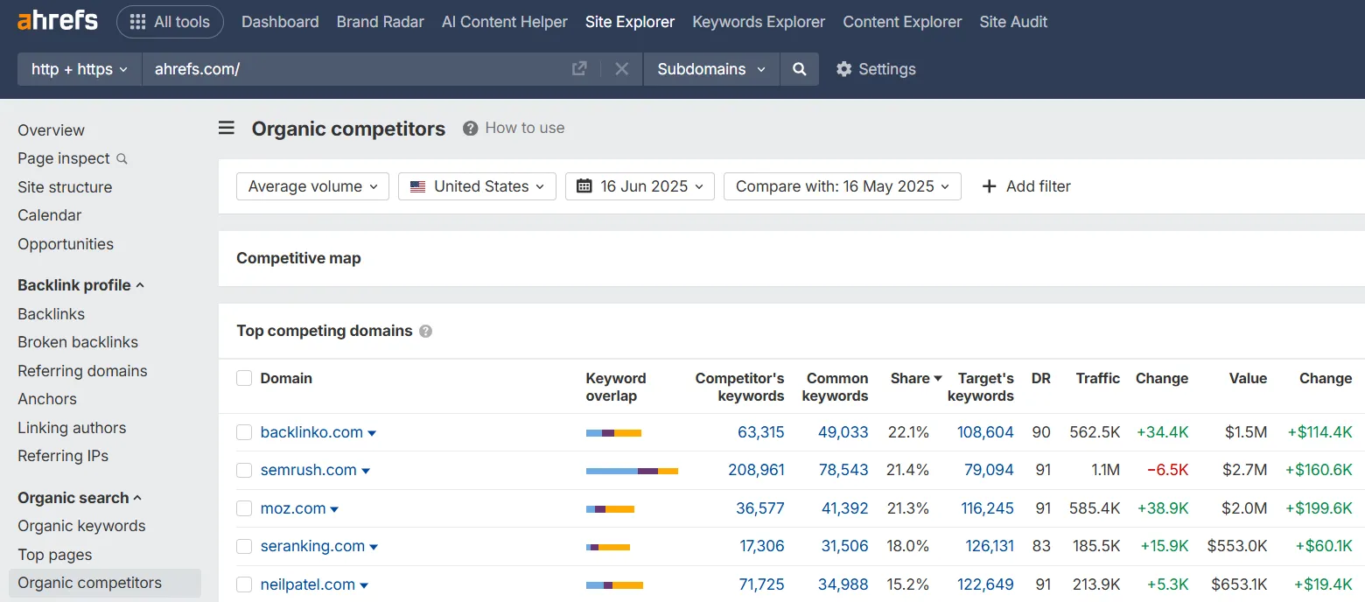The height and width of the screenshot is (602, 1365).
Task: Open Organic keywords in the sidebar
Action: [81, 526]
